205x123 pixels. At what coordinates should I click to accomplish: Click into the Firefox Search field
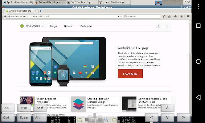tap(142, 16)
